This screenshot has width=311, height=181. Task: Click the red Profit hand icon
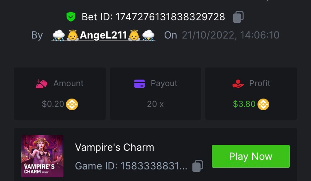click(x=238, y=84)
